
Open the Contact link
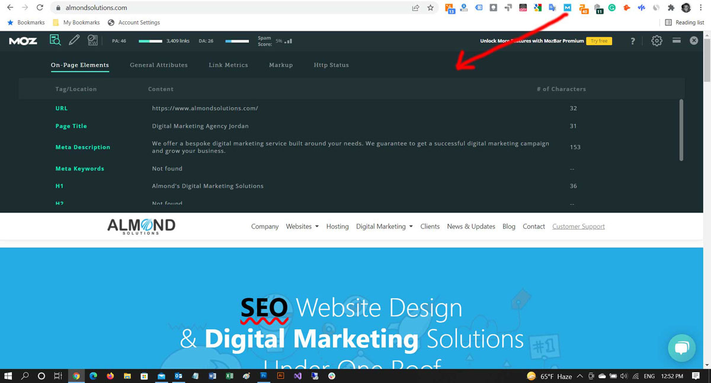click(534, 226)
